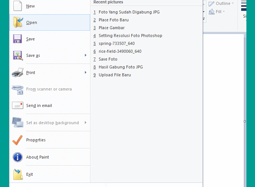Click the canvas right-edge resize handle
The image size is (255, 187).
tap(245, 121)
